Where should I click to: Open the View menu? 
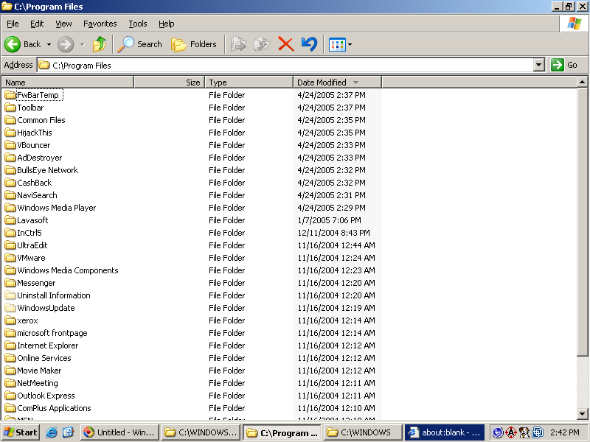(63, 24)
